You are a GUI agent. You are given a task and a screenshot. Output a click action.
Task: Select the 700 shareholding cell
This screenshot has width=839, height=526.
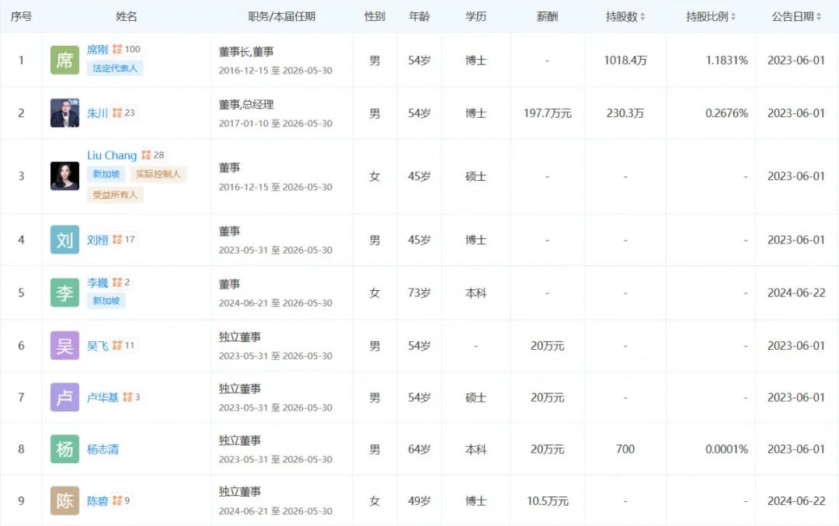point(625,449)
